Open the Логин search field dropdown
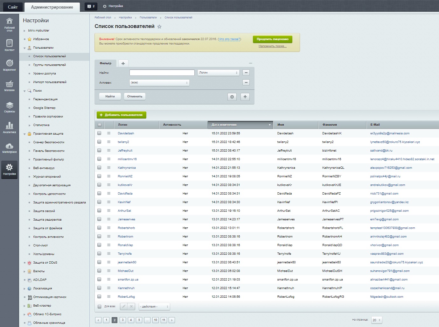The image size is (439, 327). 219,73
